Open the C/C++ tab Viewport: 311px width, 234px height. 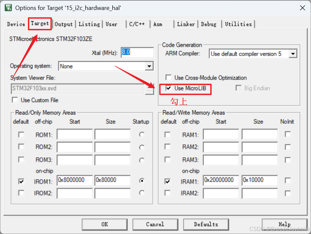click(137, 24)
